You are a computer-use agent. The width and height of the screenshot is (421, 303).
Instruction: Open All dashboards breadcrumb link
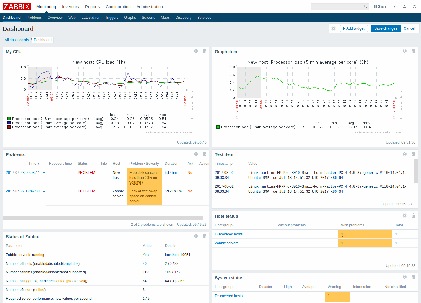point(17,40)
